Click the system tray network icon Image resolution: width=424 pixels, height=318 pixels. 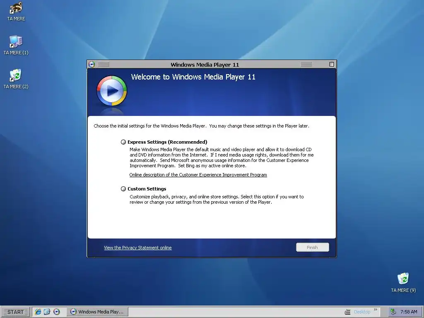point(393,312)
